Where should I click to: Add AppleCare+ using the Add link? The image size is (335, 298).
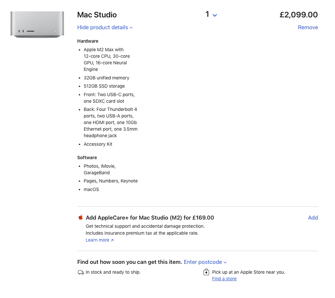click(x=313, y=218)
